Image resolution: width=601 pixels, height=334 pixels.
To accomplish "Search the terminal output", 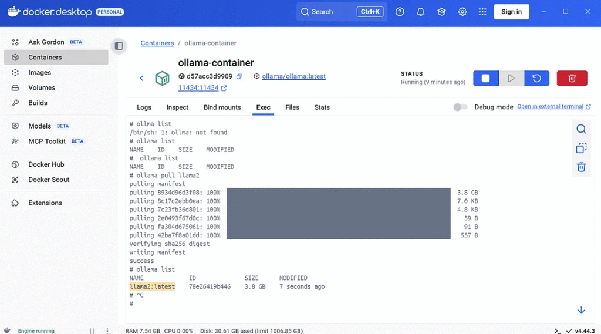I will tap(581, 129).
